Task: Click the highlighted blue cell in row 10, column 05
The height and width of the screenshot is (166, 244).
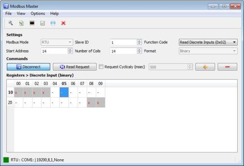Action: tap(64, 92)
